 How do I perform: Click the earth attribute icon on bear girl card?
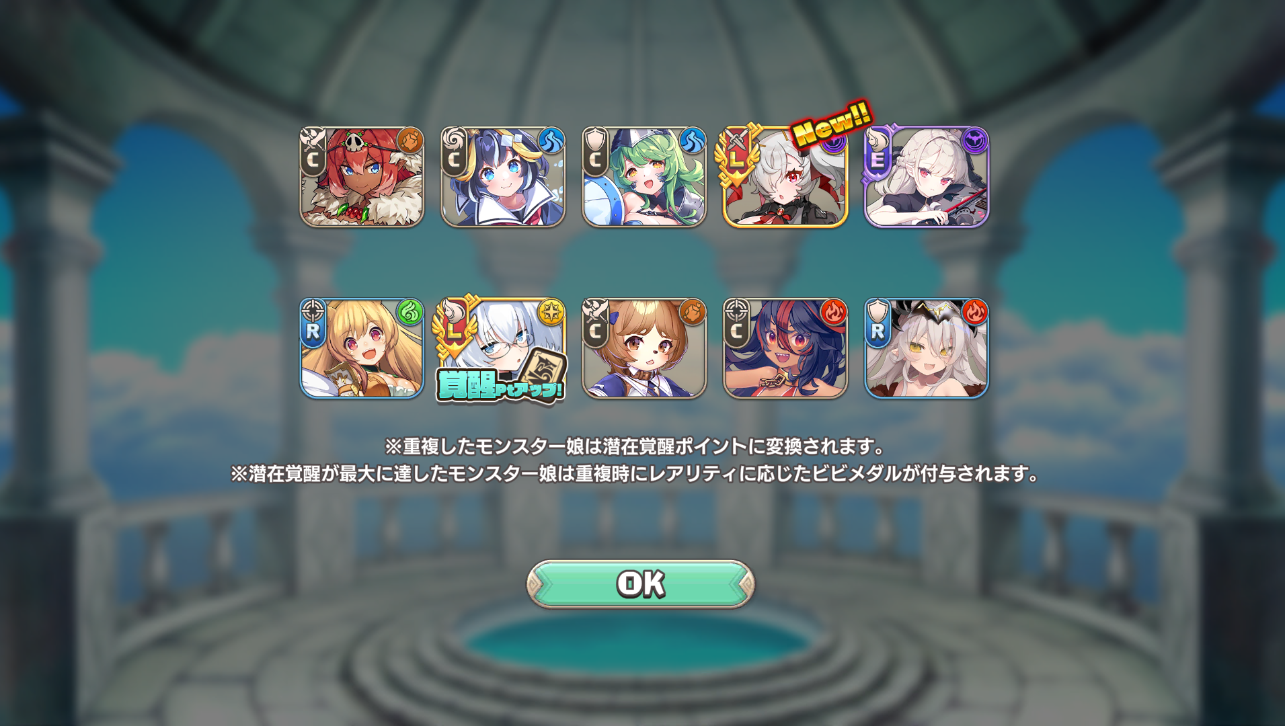pos(693,312)
